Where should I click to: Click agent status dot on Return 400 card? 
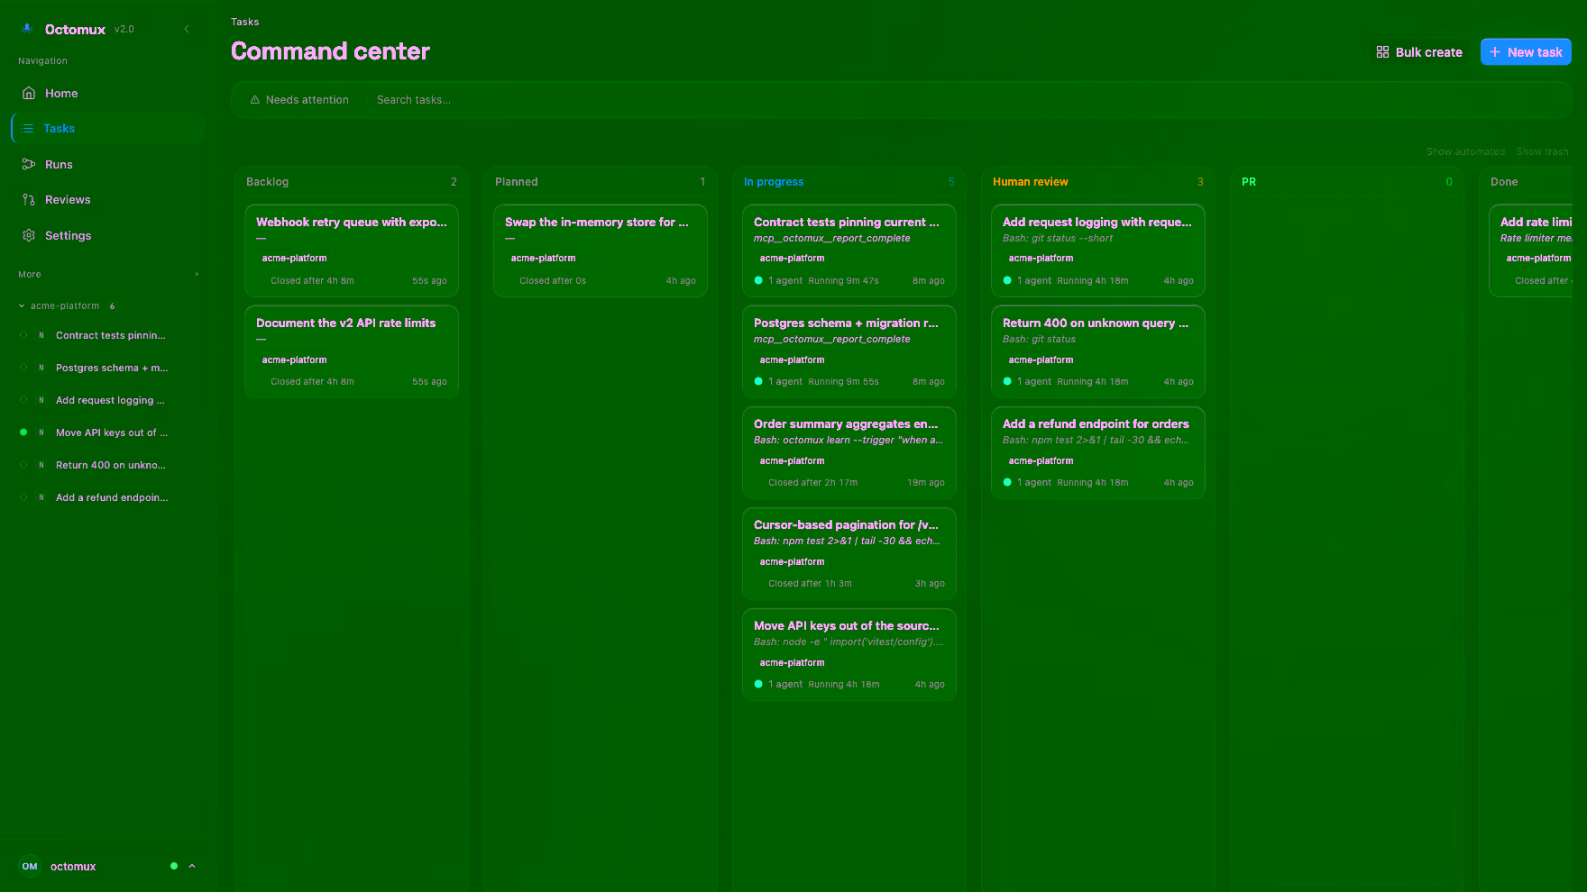1007,382
